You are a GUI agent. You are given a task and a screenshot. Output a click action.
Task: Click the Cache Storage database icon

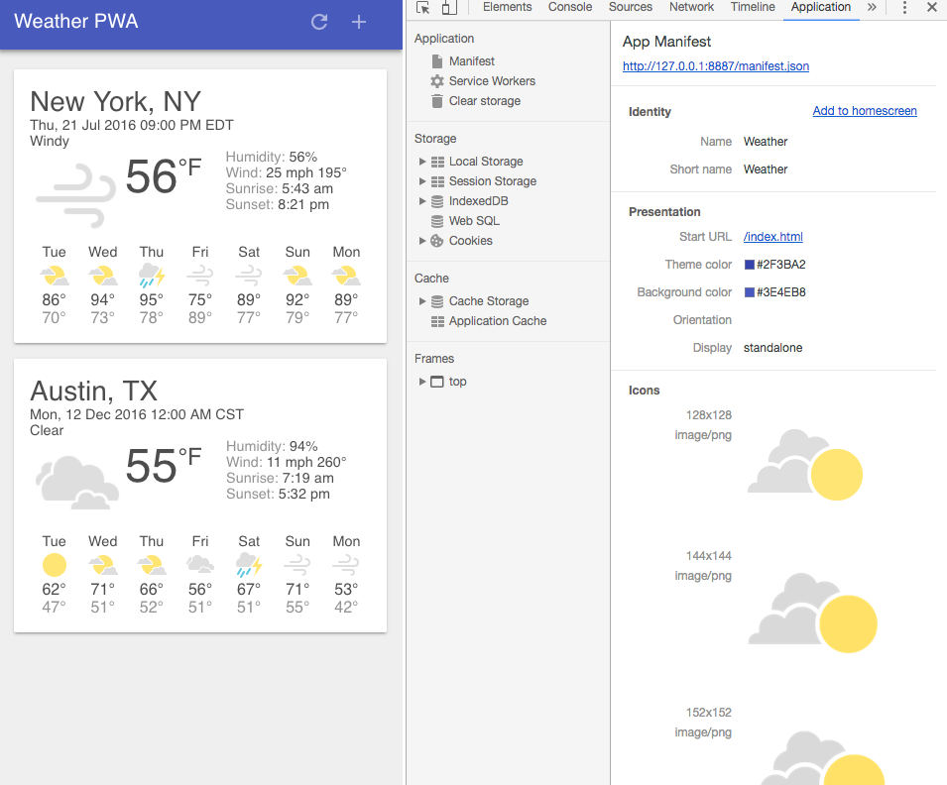pyautogui.click(x=437, y=301)
